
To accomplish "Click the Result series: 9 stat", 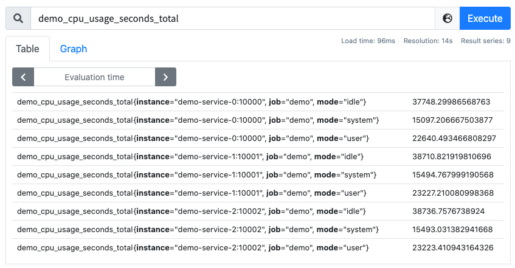I will (x=485, y=41).
